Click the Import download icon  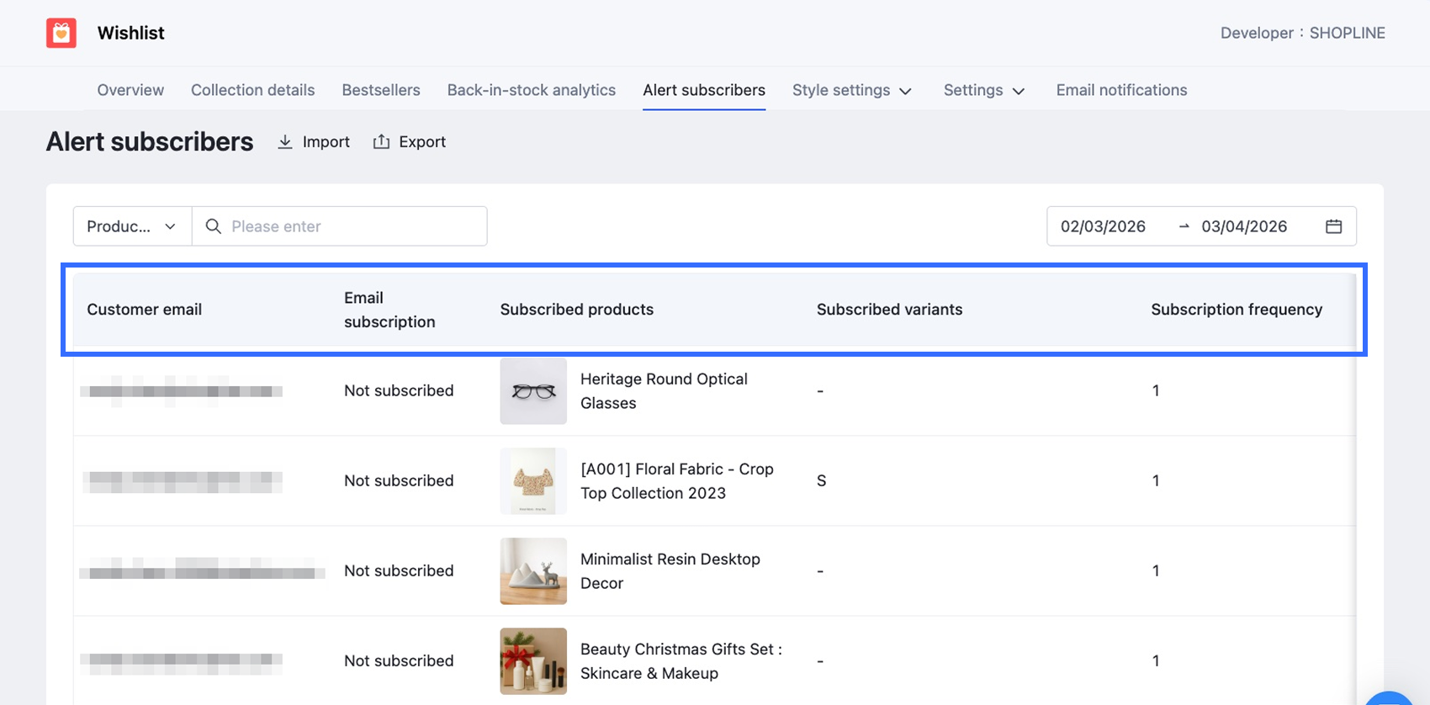coord(285,142)
